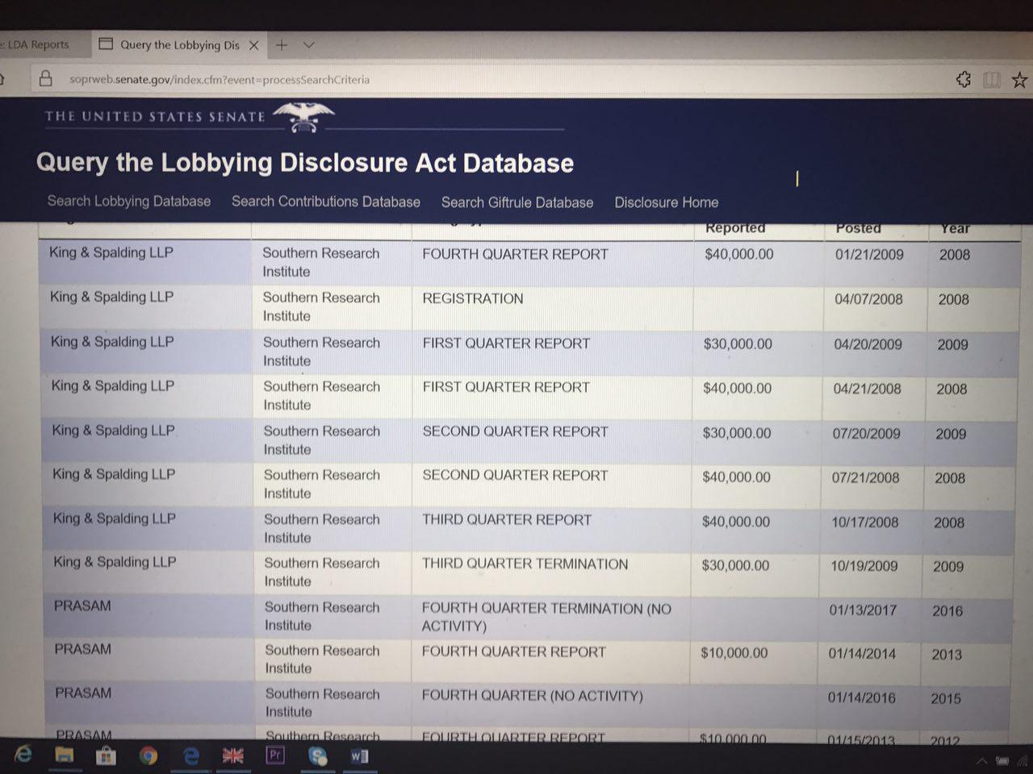The image size is (1033, 774).
Task: Click the address bar URL field
Action: [x=220, y=79]
